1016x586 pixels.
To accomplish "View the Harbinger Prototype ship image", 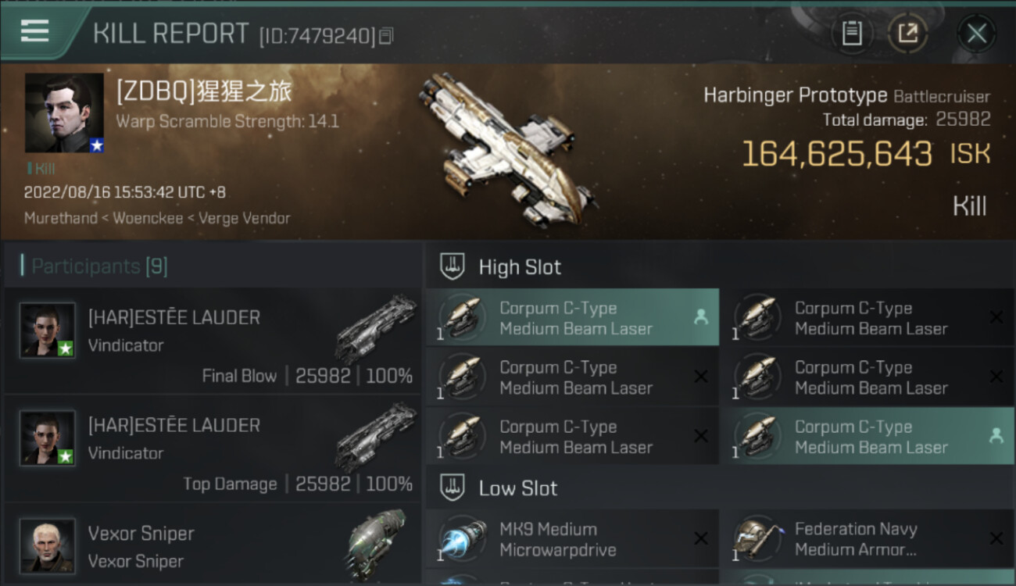I will (508, 150).
